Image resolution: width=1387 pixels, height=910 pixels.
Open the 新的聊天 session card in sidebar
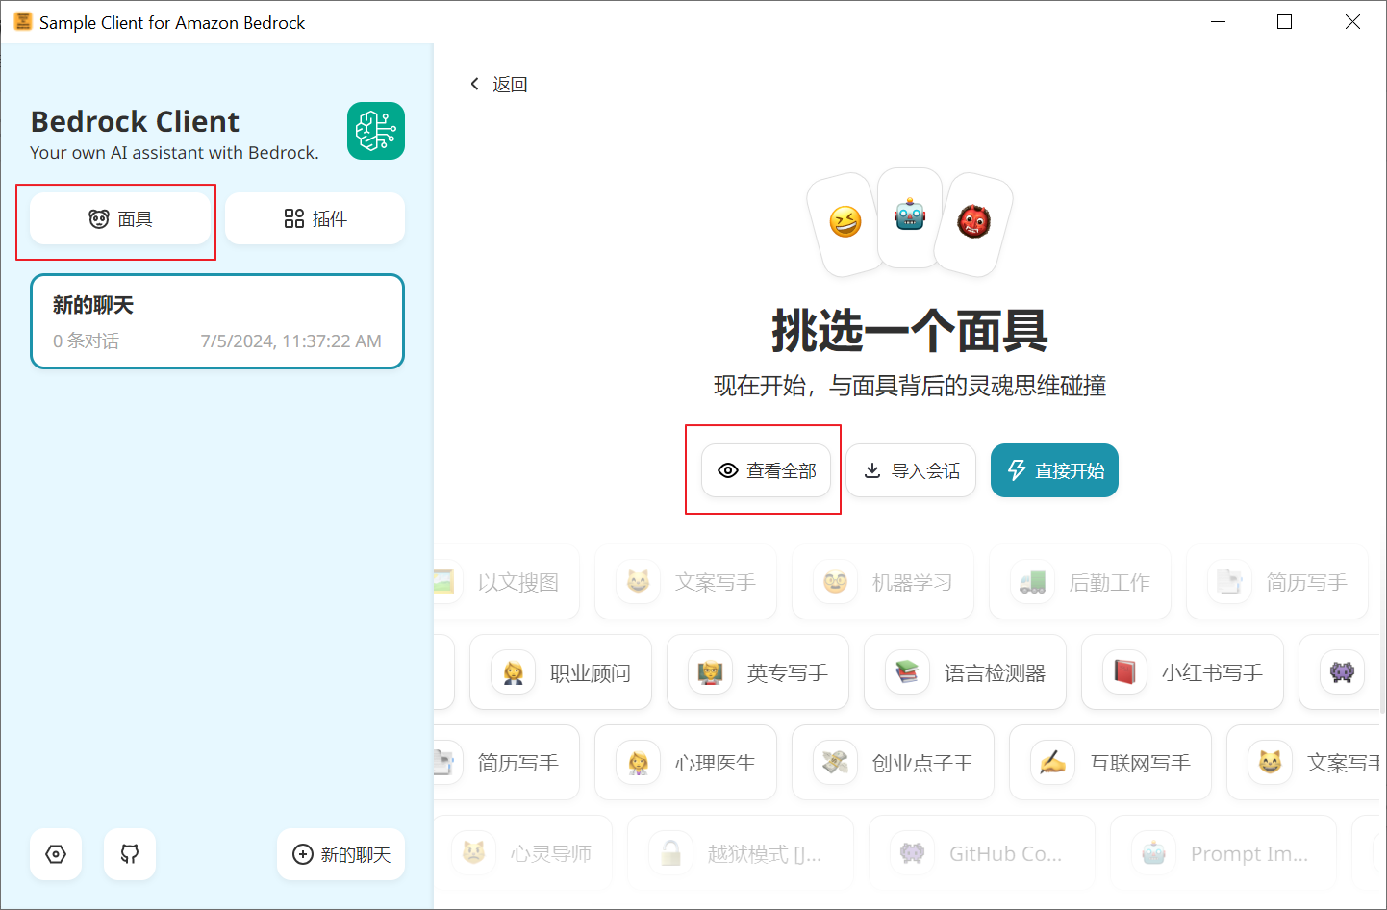(216, 321)
